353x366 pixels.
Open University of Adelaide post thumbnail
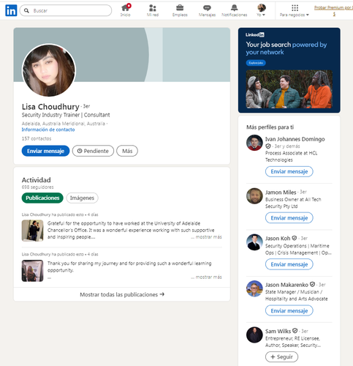32,231
